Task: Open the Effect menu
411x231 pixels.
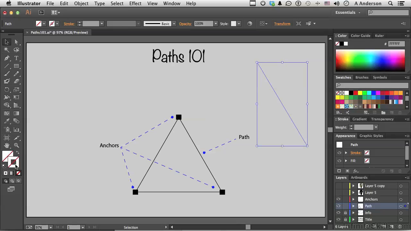Action: tap(135, 4)
